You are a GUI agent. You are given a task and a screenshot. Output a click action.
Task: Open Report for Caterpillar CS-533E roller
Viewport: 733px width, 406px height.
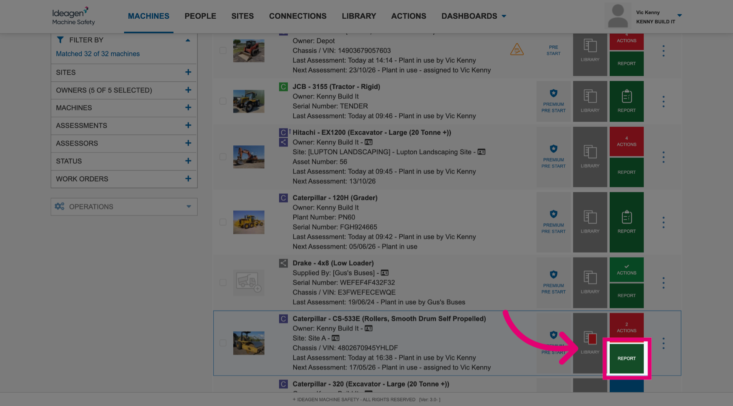(x=626, y=358)
